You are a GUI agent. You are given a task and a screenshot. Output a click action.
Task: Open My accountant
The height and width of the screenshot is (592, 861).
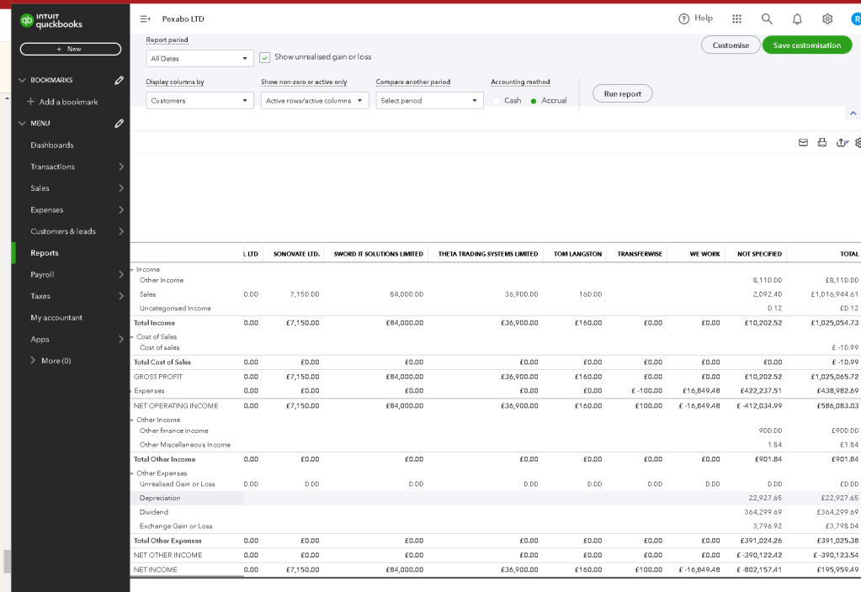click(56, 318)
